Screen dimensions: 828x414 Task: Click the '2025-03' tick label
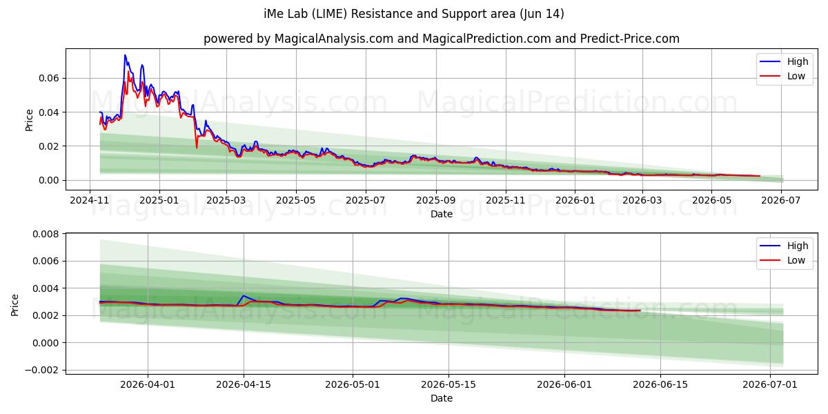coord(226,200)
